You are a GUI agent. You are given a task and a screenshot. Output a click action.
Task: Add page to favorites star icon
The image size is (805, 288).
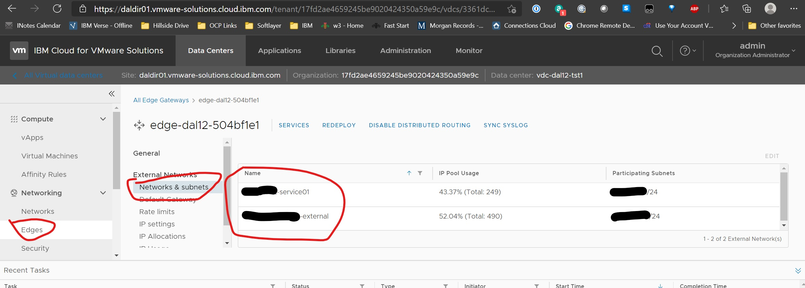point(512,9)
